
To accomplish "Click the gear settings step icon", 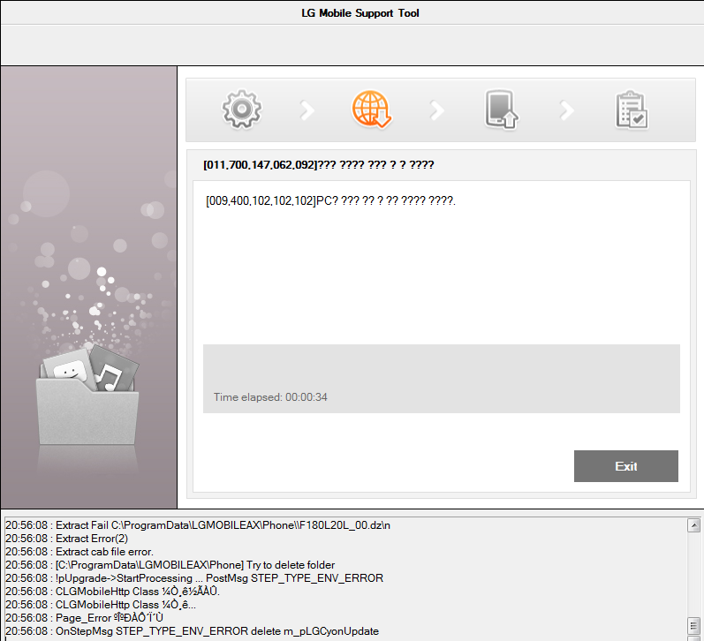I will (x=241, y=109).
